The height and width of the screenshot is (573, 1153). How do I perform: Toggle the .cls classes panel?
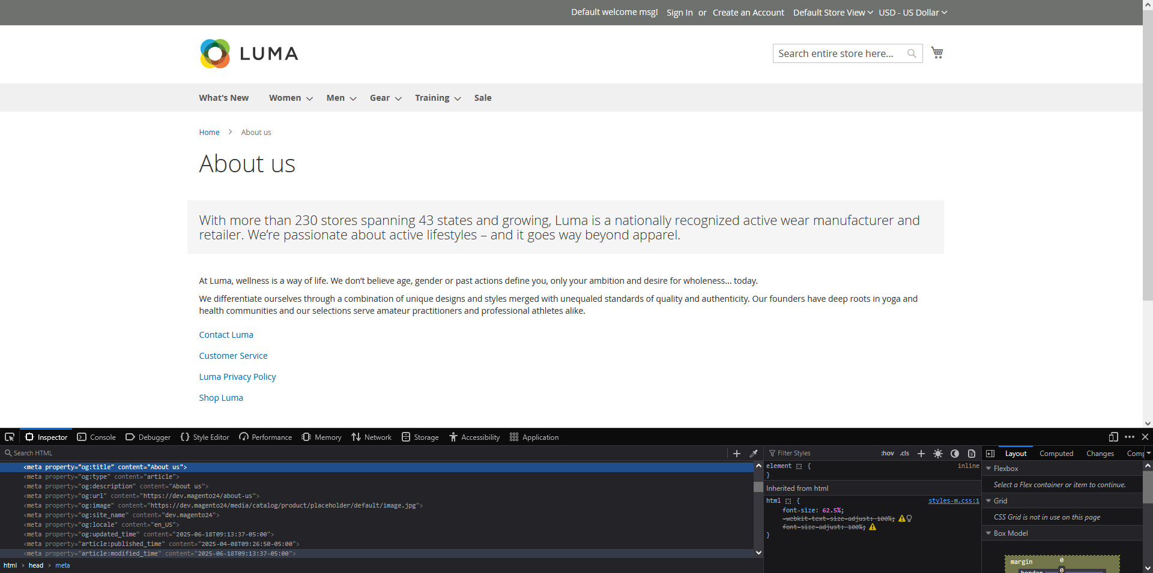904,453
